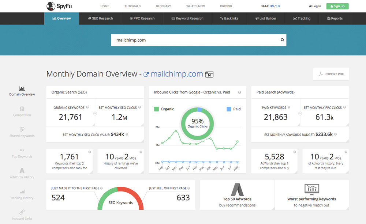The height and width of the screenshot is (224, 366).
Task: Open Top Keywords in the sidebar
Action: point(22,153)
